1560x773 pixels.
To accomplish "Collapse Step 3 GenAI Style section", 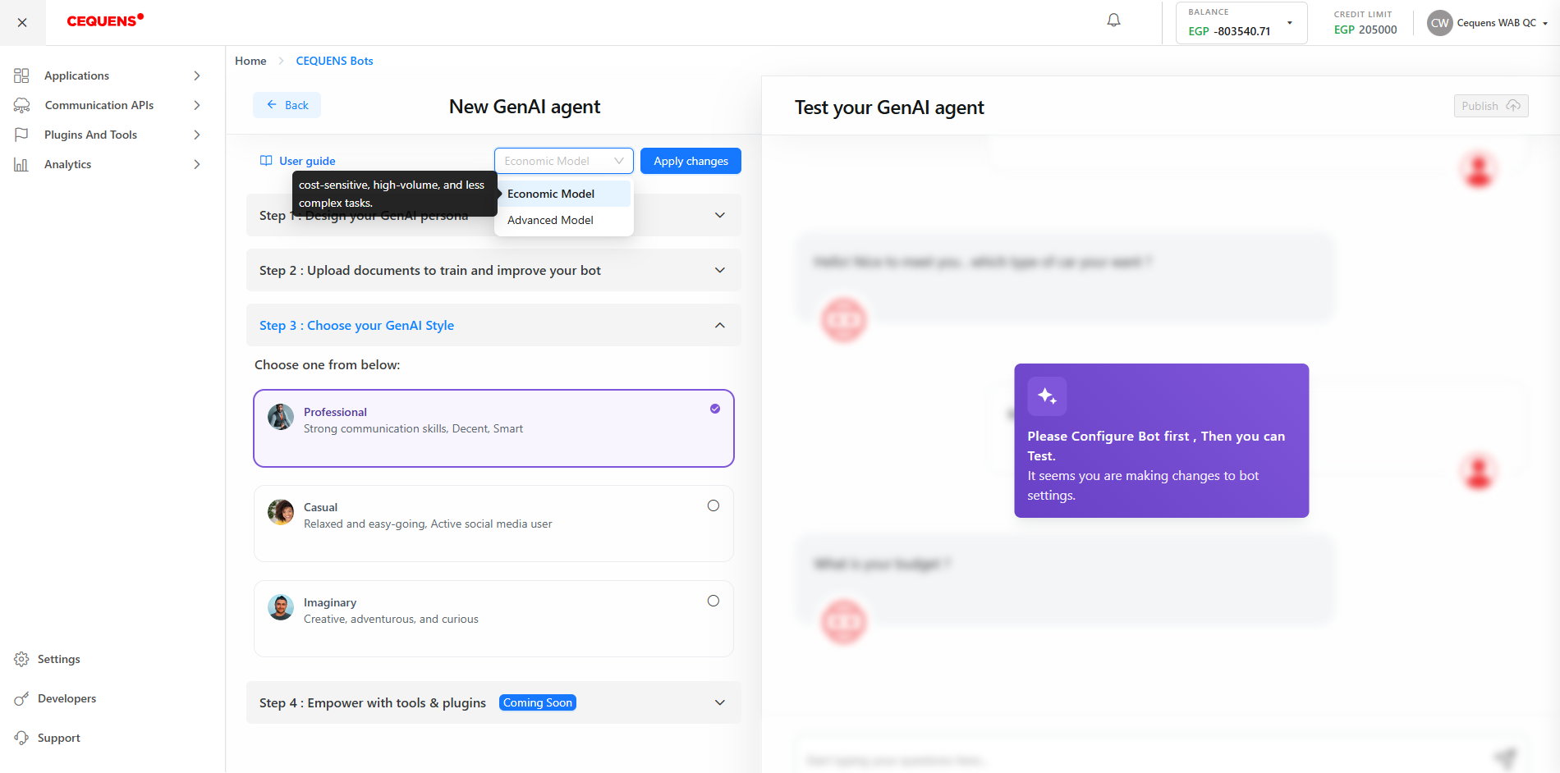I will point(493,325).
